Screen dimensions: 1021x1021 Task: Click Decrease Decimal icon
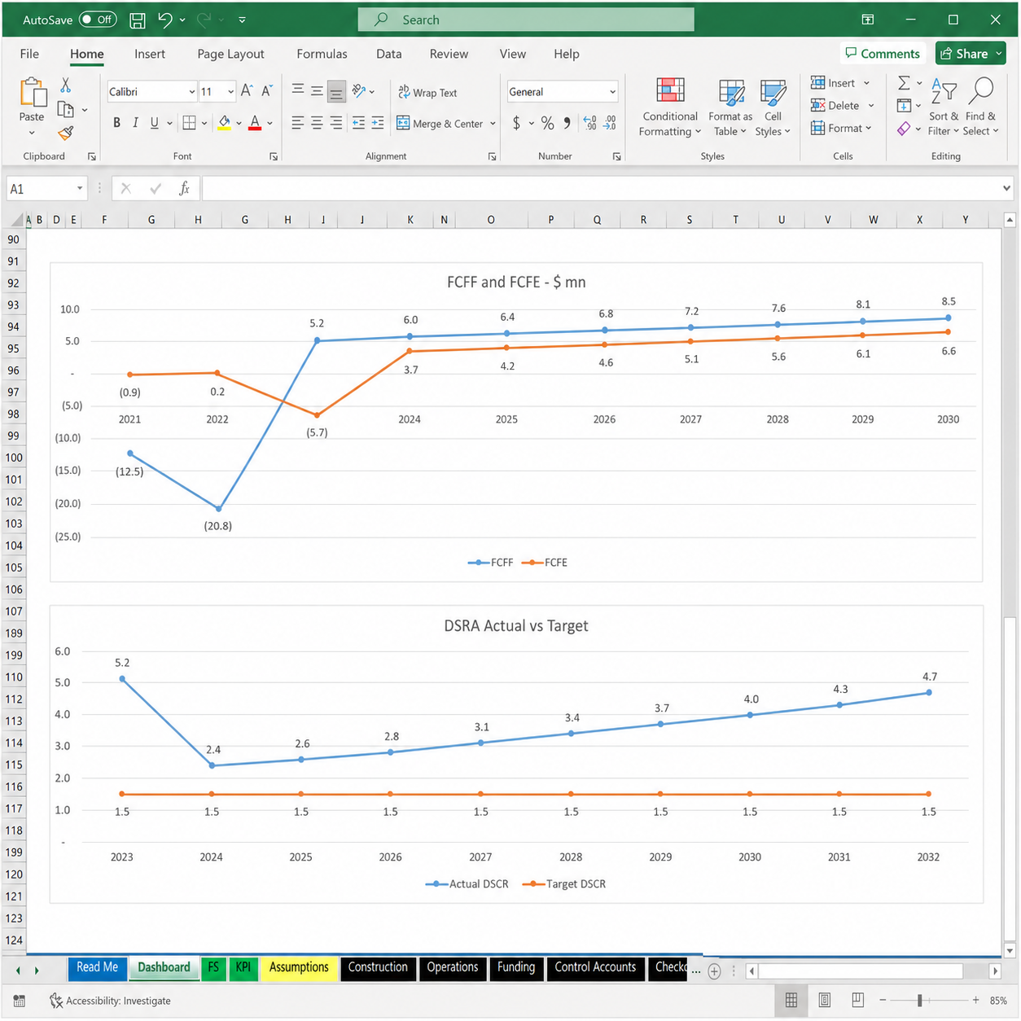610,123
